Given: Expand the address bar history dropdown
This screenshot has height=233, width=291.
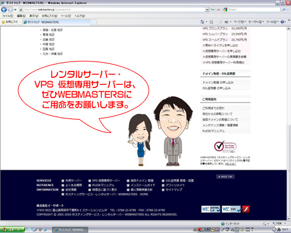Looking at the screenshot, I should [207, 9].
